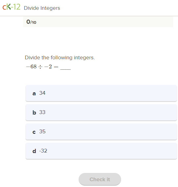
Task: Click the CK-12 logo
Action: (x=11, y=7)
